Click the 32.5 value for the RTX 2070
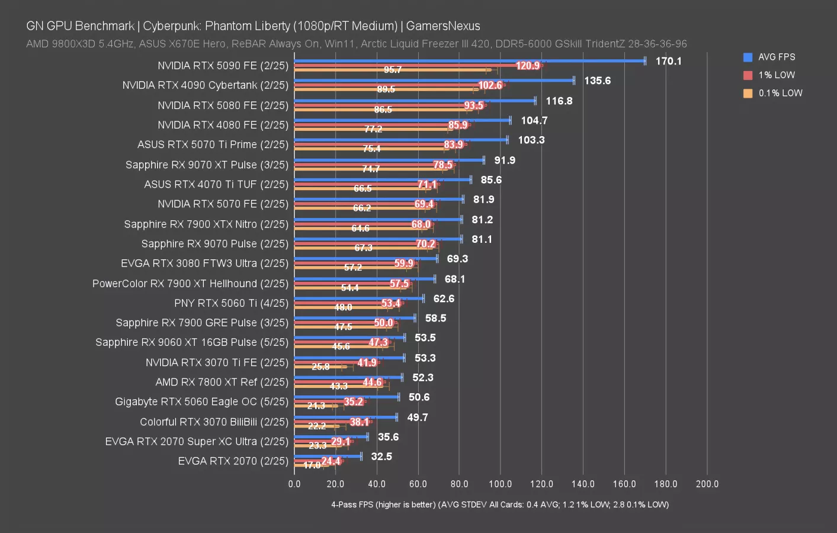Viewport: 837px width, 533px height. point(381,457)
